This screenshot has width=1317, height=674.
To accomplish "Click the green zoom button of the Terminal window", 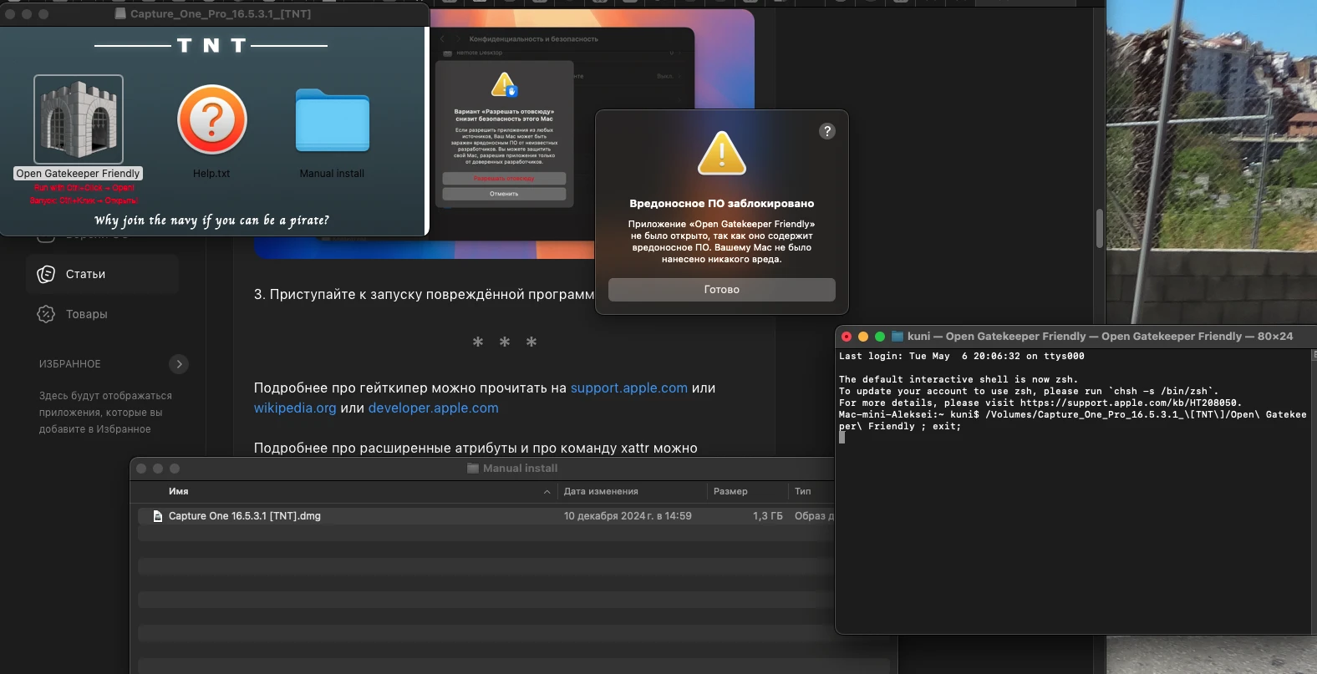I will pyautogui.click(x=880, y=337).
